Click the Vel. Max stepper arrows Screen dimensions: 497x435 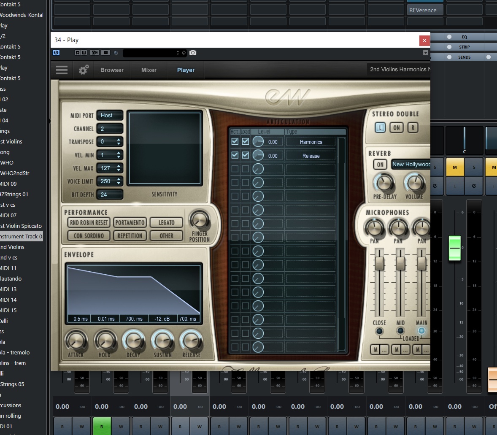[x=119, y=168]
